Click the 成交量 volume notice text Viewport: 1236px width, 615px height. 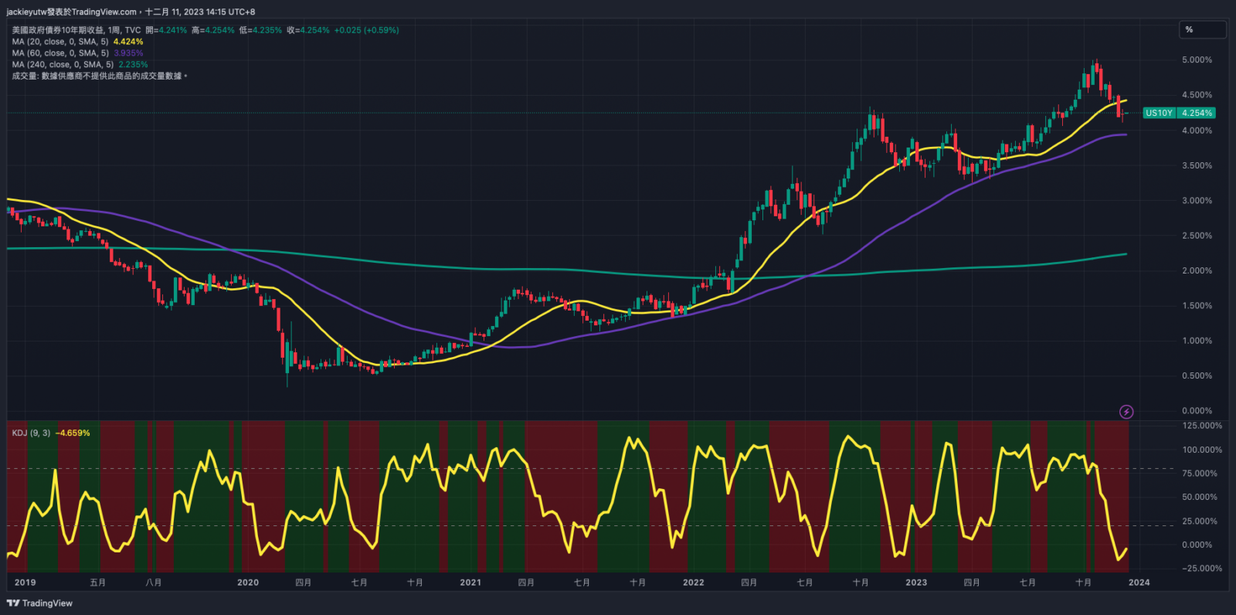pos(98,76)
